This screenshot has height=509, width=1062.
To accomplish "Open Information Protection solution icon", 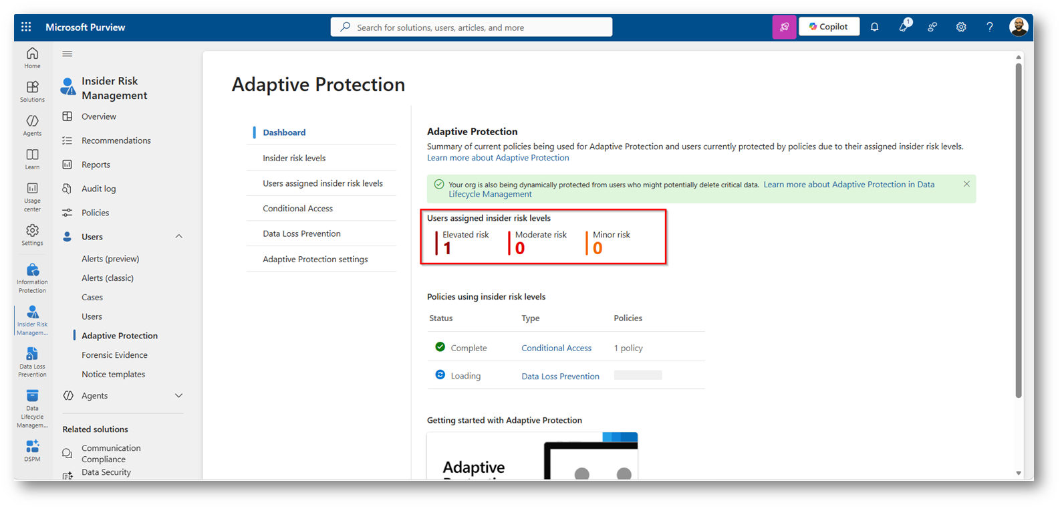I will coord(32,278).
